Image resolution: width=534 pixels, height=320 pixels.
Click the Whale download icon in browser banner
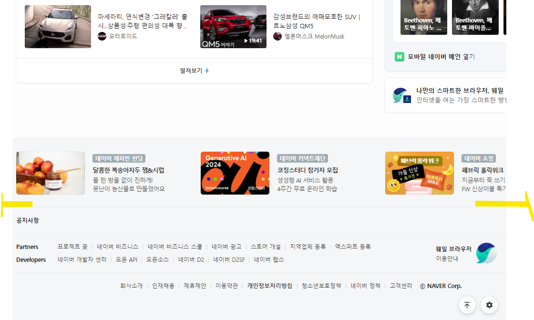point(402,95)
